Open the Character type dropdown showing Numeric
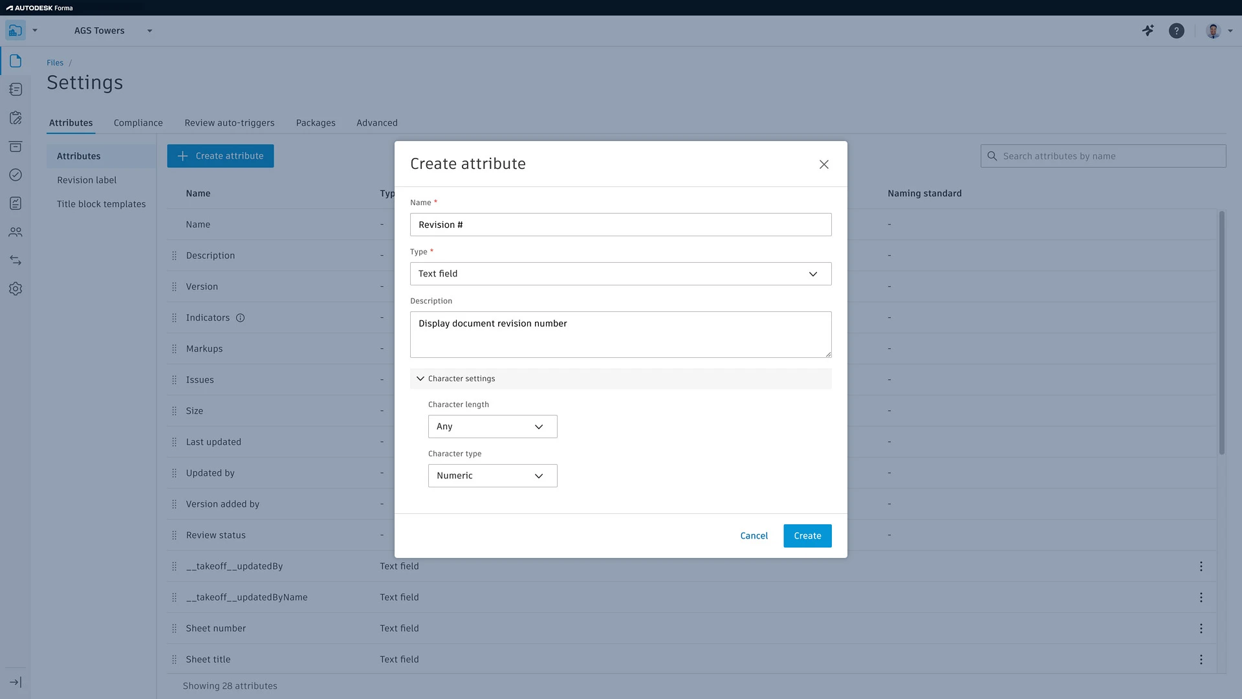The height and width of the screenshot is (699, 1242). click(x=493, y=476)
